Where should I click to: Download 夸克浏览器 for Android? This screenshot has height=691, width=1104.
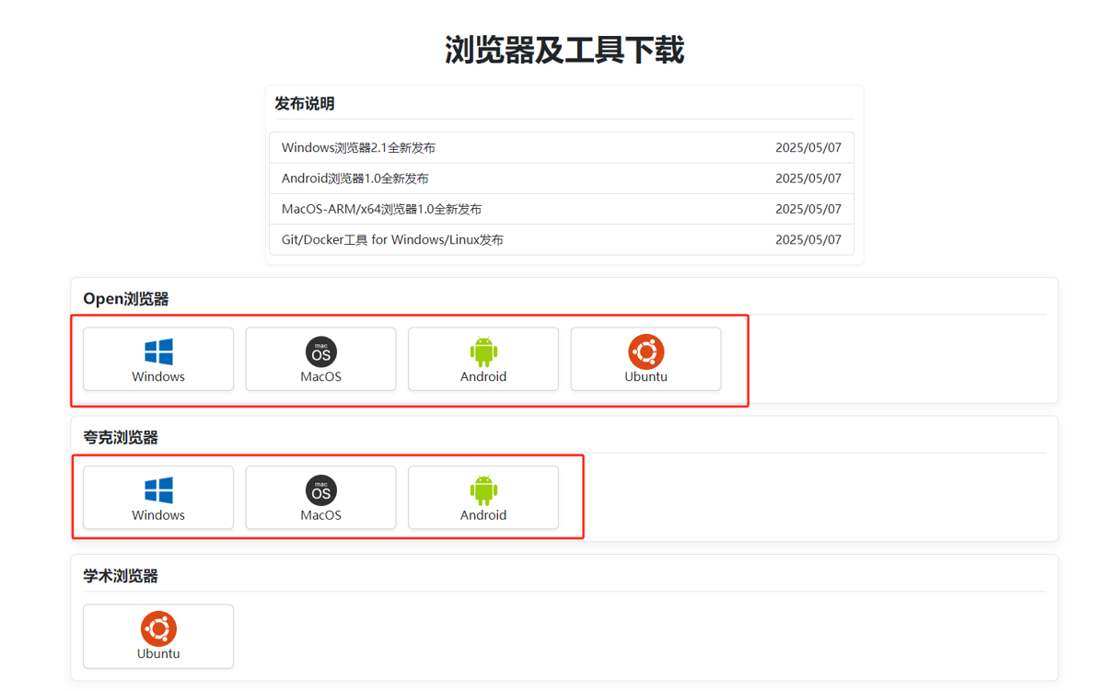point(483,498)
